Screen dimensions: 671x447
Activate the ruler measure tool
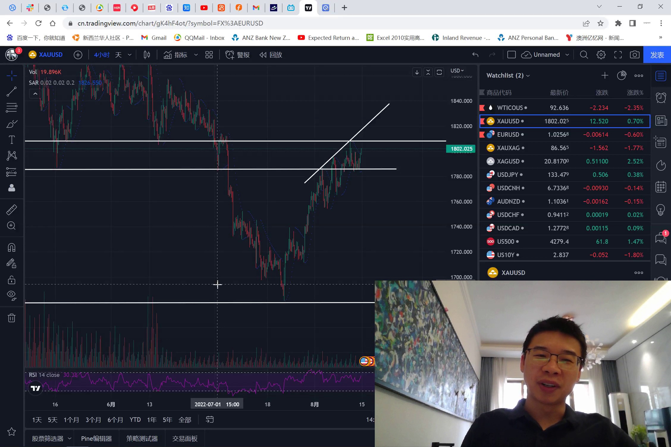coord(12,210)
